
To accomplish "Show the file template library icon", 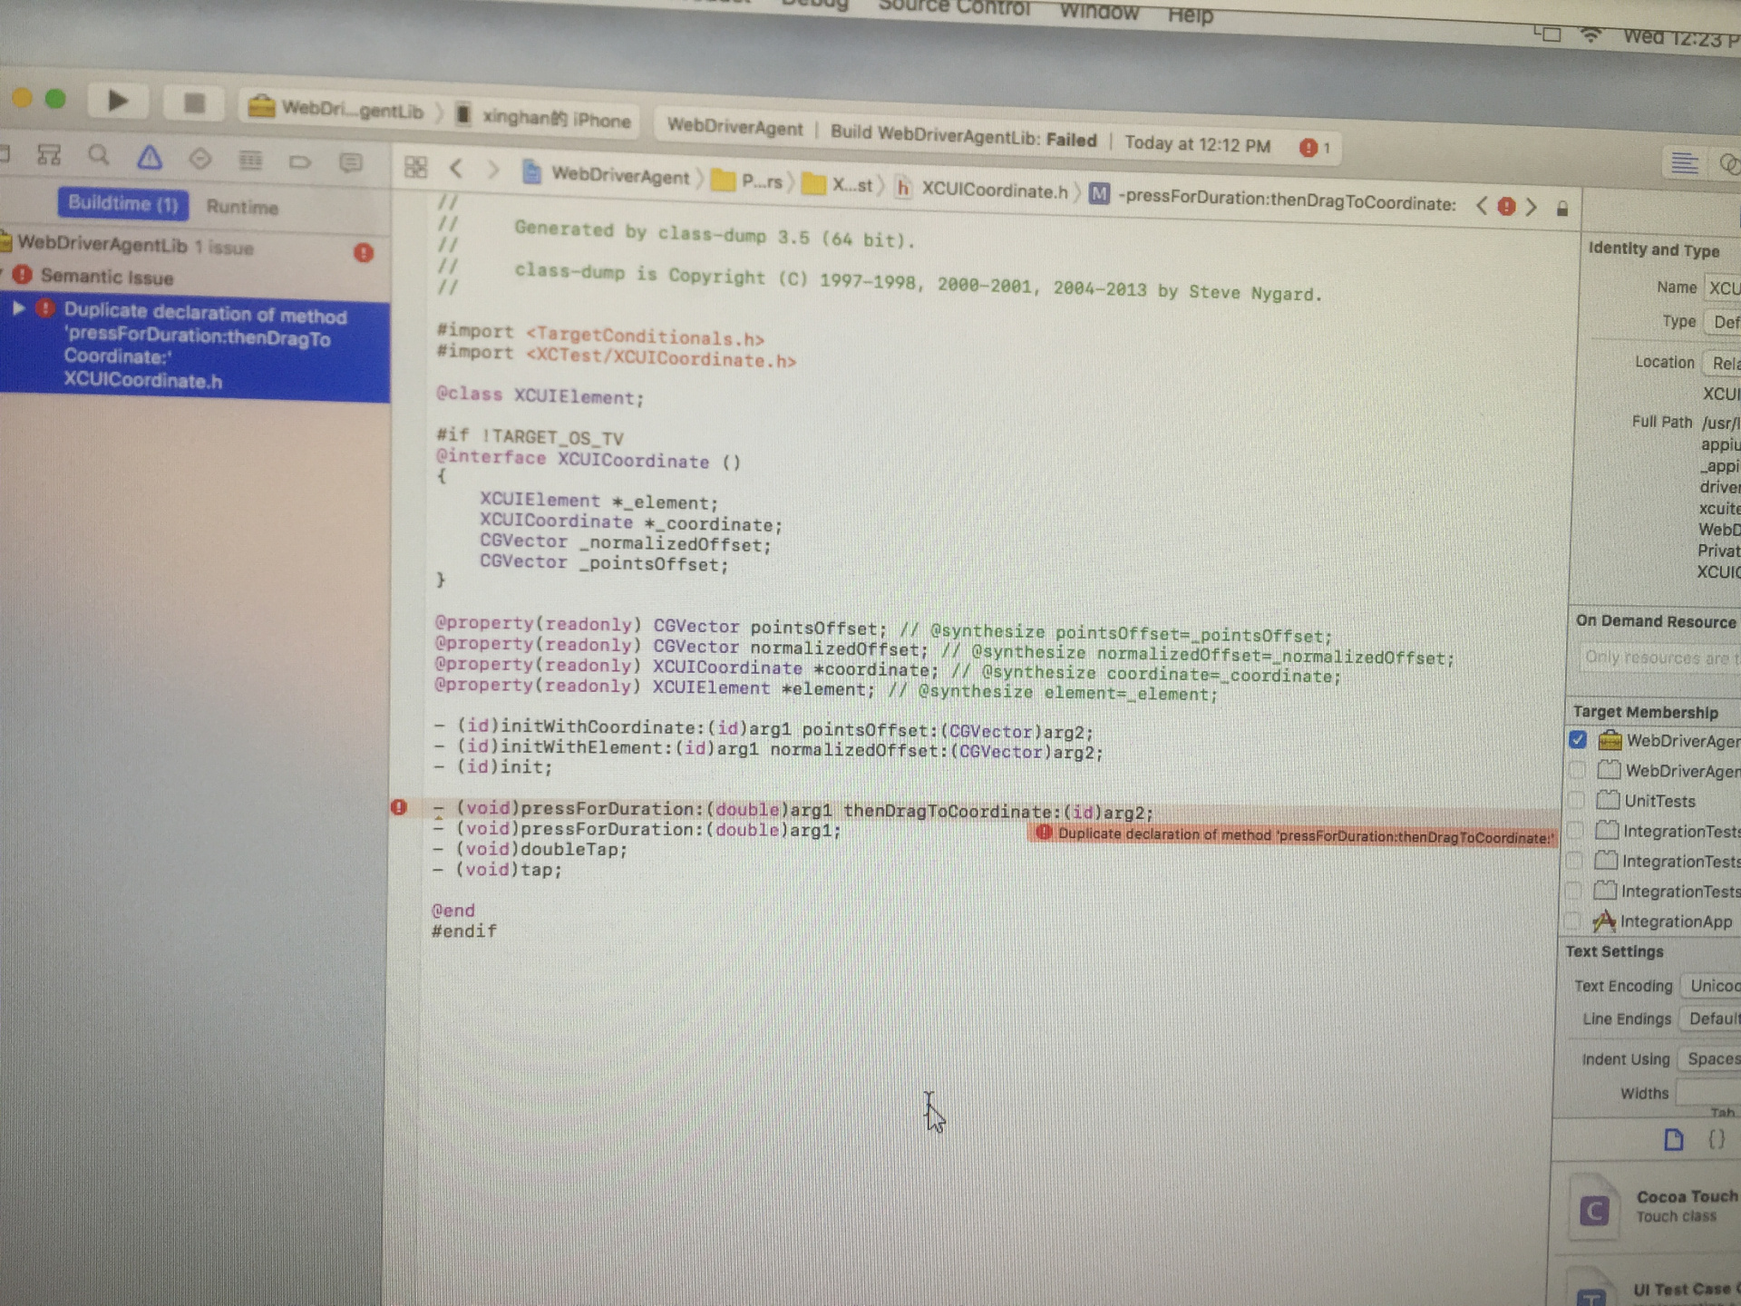I will pos(1674,1140).
